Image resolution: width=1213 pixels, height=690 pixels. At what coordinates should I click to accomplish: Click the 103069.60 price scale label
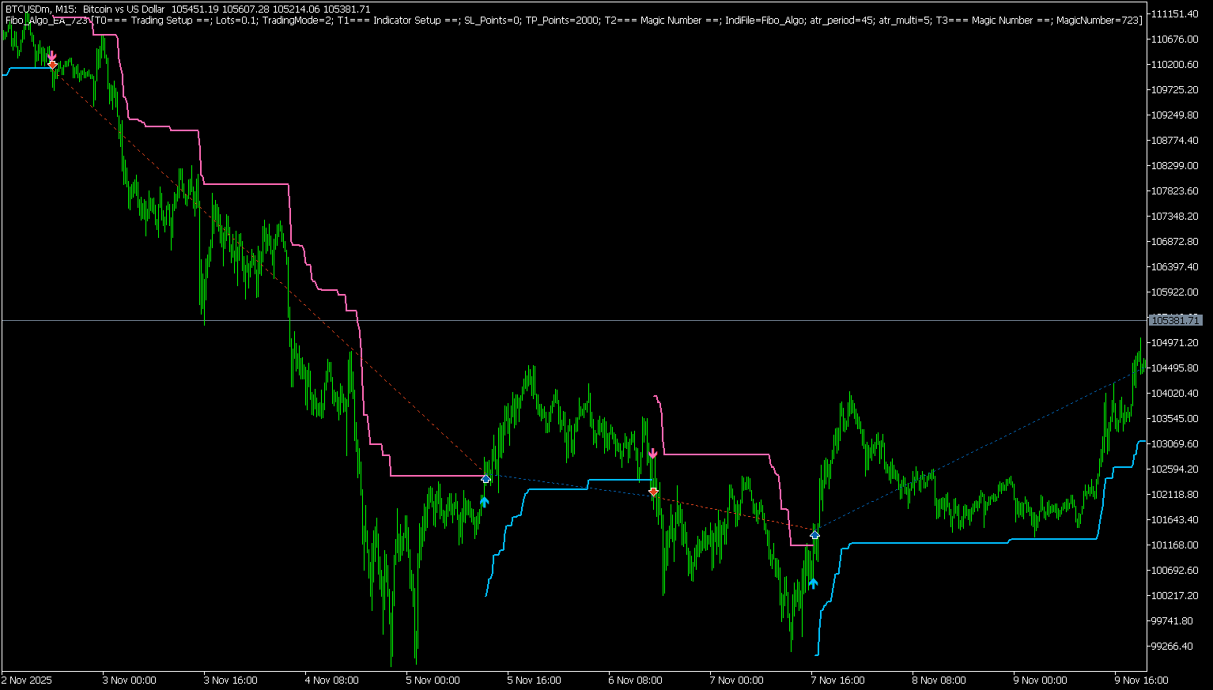click(x=1175, y=443)
